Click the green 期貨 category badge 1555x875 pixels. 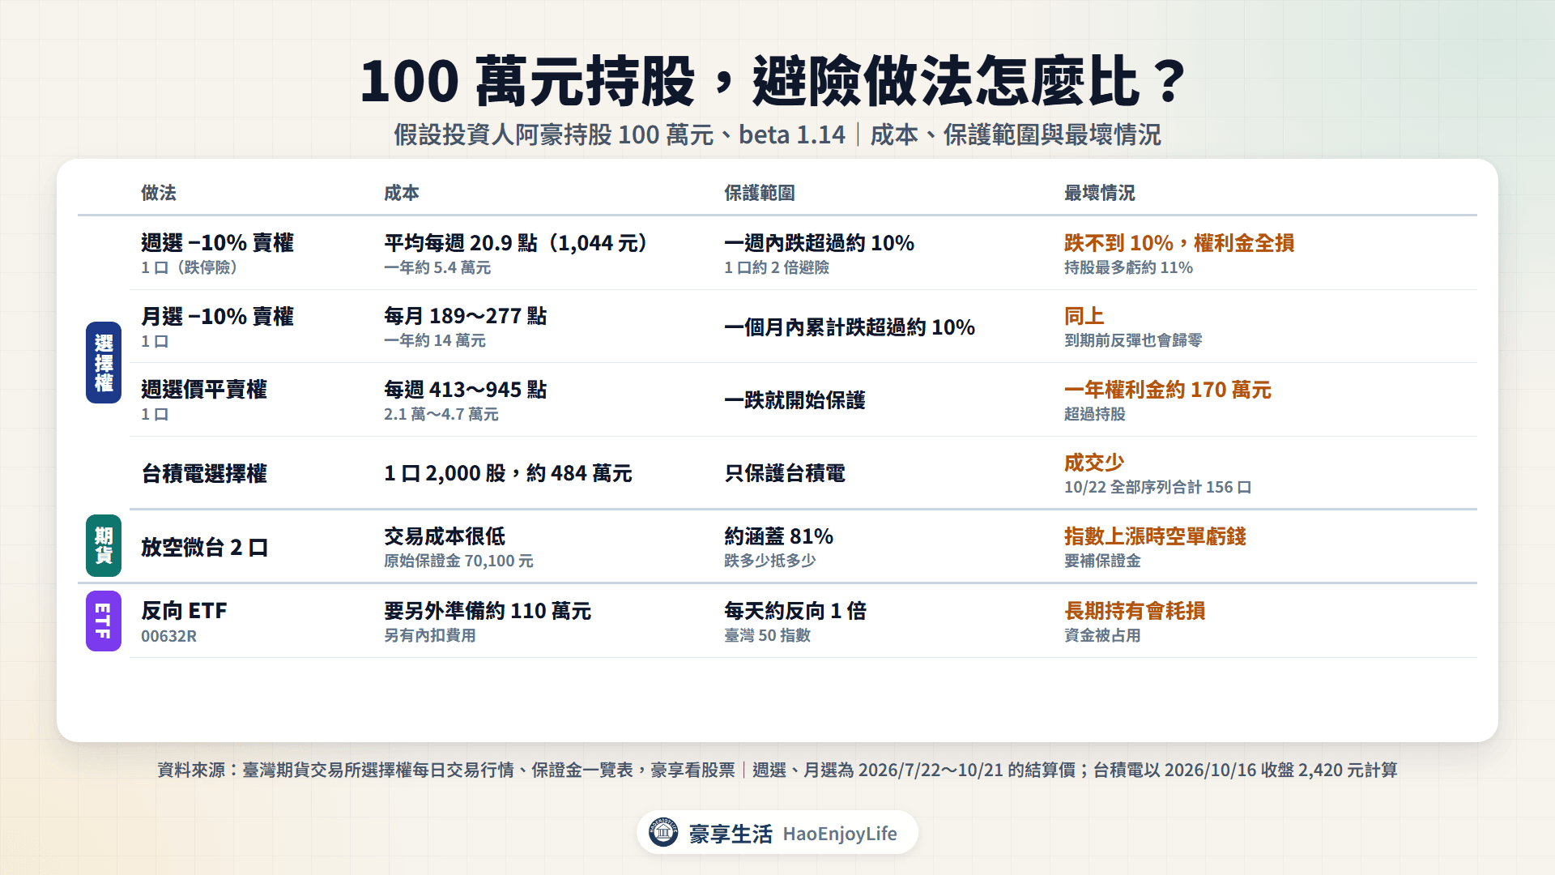coord(104,545)
